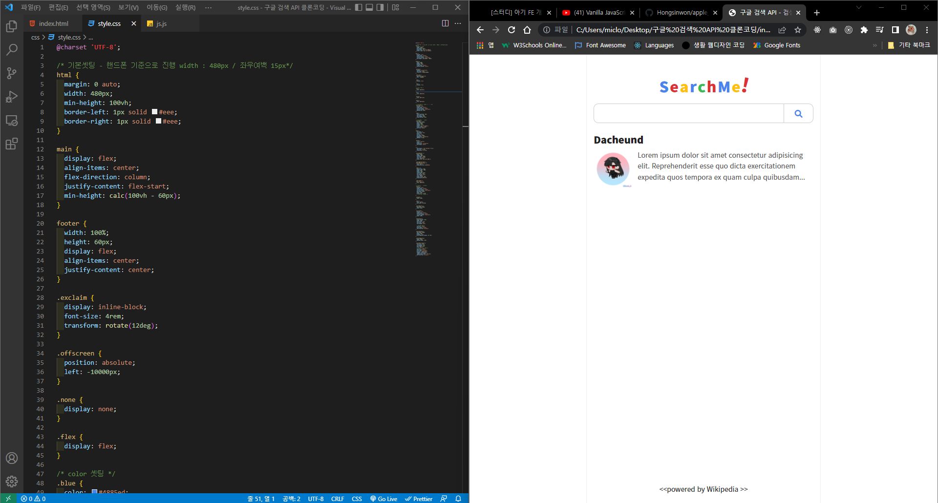938x503 pixels.
Task: Toggle the bottom panel layout
Action: [x=369, y=7]
